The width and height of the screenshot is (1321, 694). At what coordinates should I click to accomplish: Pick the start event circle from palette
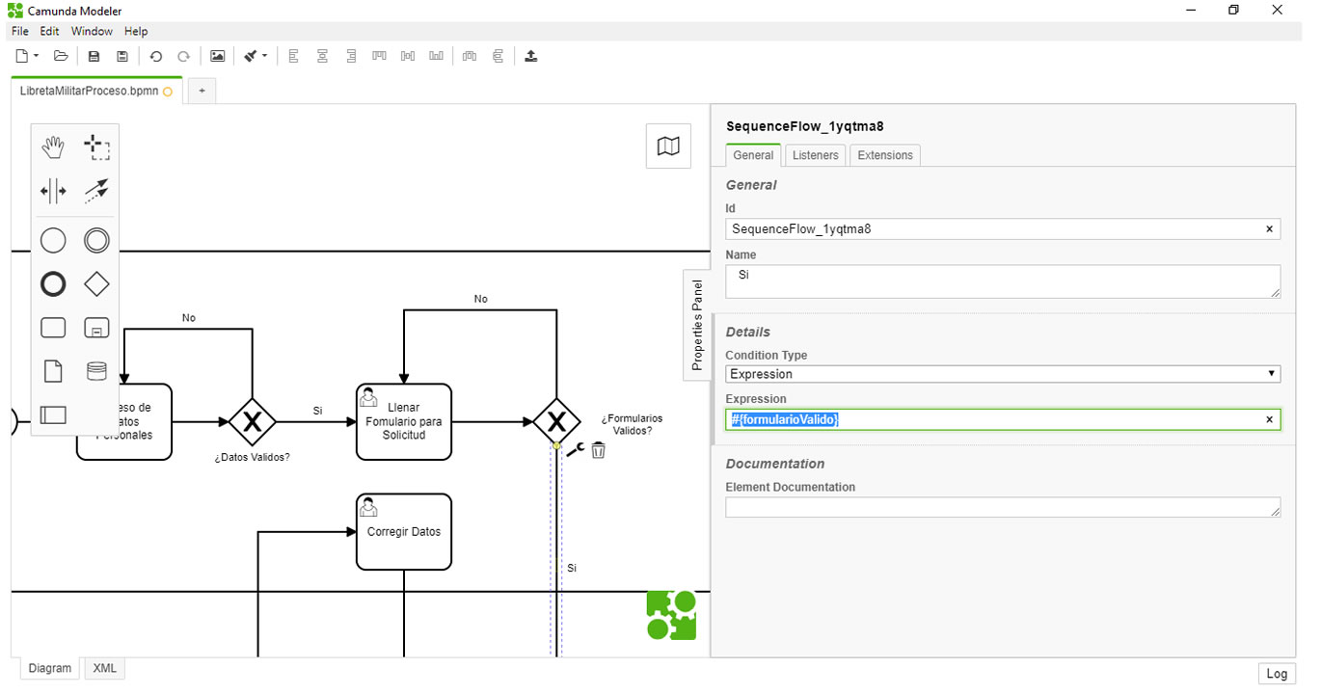pyautogui.click(x=53, y=240)
